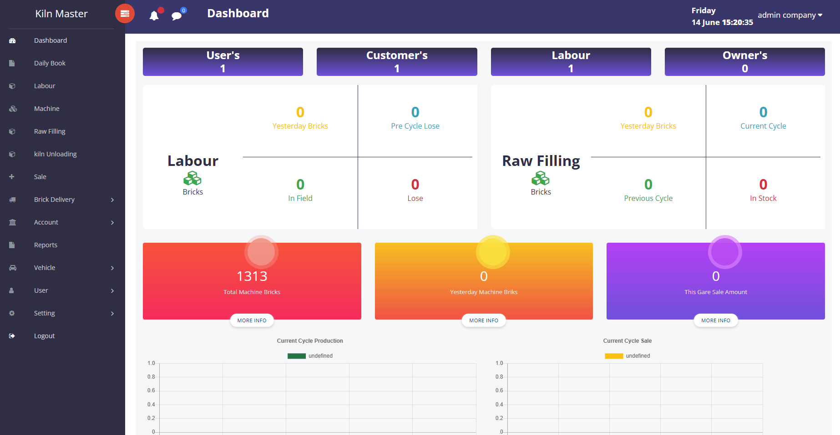This screenshot has width=840, height=435.
Task: Open the notifications bell icon
Action: tap(154, 16)
